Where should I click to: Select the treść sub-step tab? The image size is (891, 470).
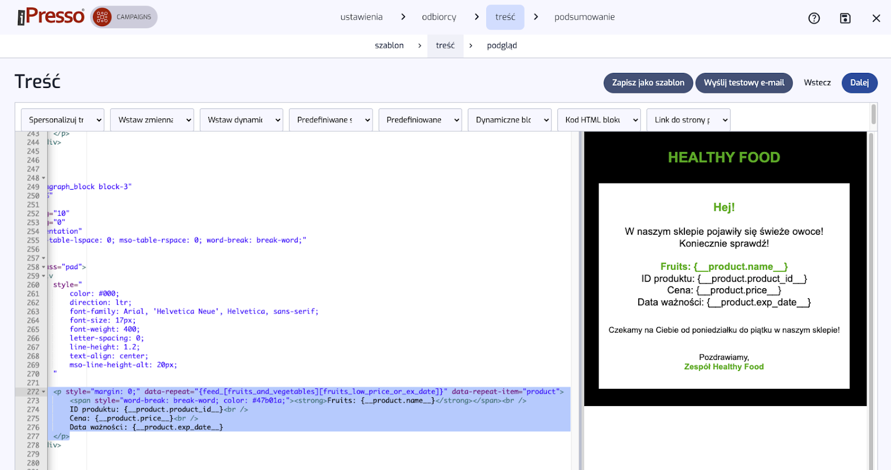tap(445, 46)
